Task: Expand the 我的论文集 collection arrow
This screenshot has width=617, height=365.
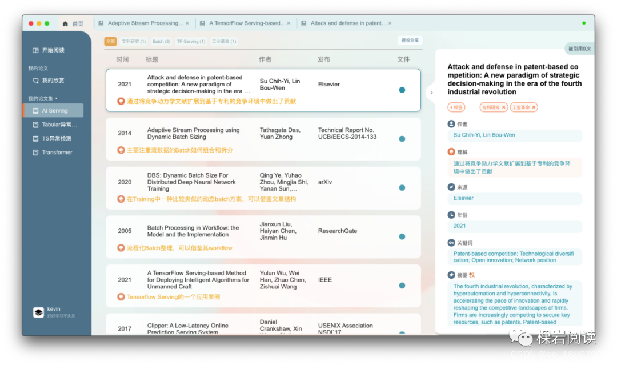Action: pyautogui.click(x=56, y=98)
